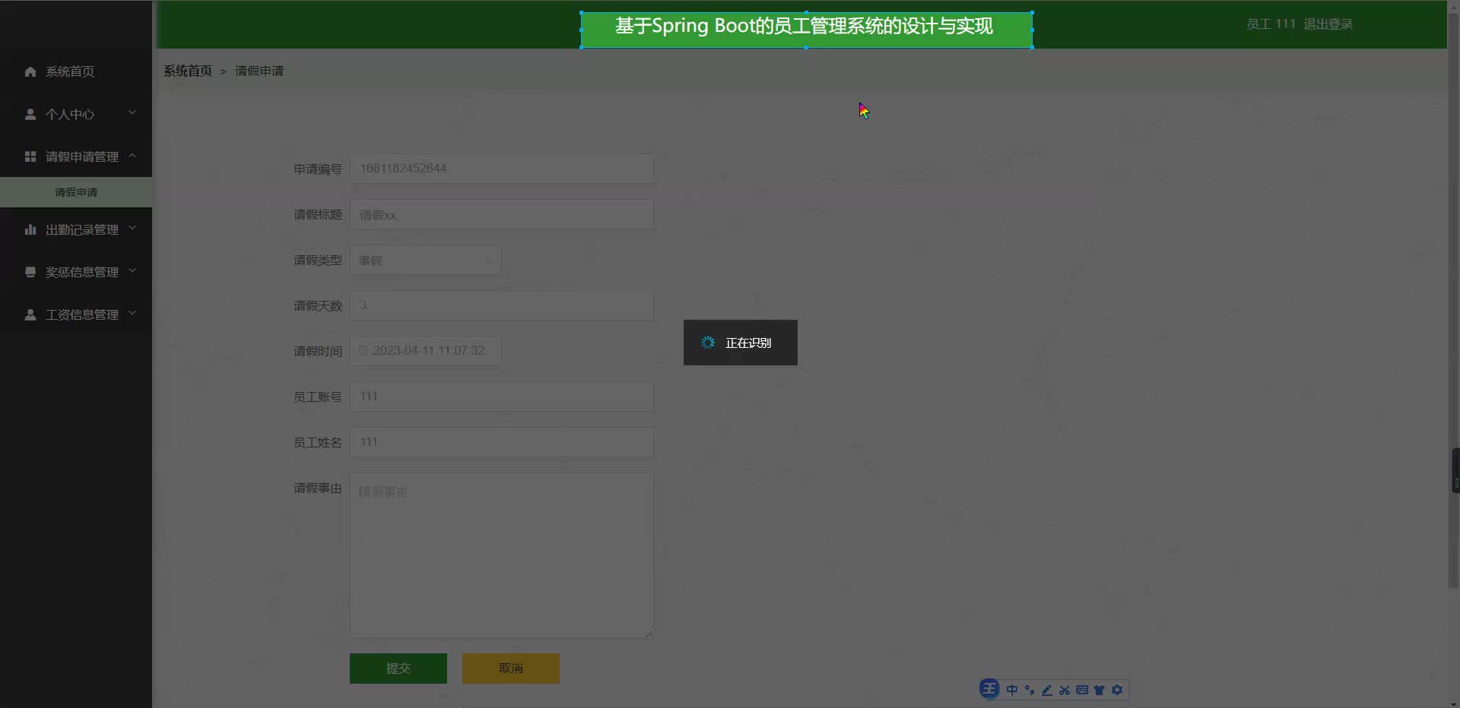Click the IME scissors screenshot tool
1460x708 pixels.
click(1065, 690)
